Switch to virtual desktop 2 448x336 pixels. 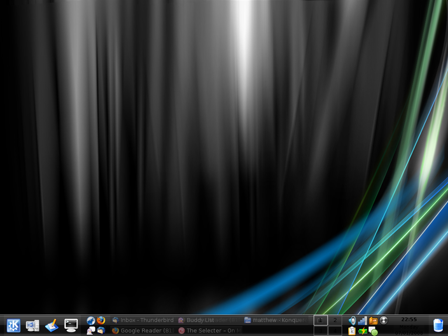click(335, 320)
